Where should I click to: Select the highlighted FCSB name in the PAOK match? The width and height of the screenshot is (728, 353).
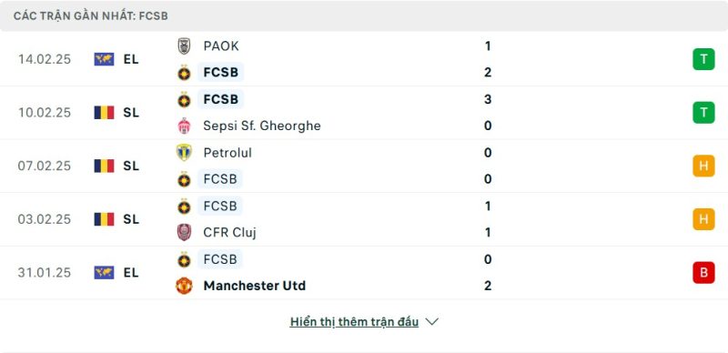click(220, 73)
